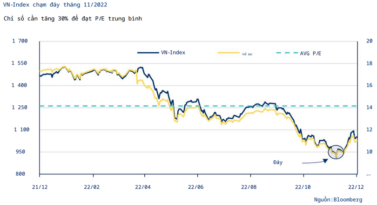The height and width of the screenshot is (205, 377).
Task: Click the "Đáy" annotation label
Action: (278, 162)
